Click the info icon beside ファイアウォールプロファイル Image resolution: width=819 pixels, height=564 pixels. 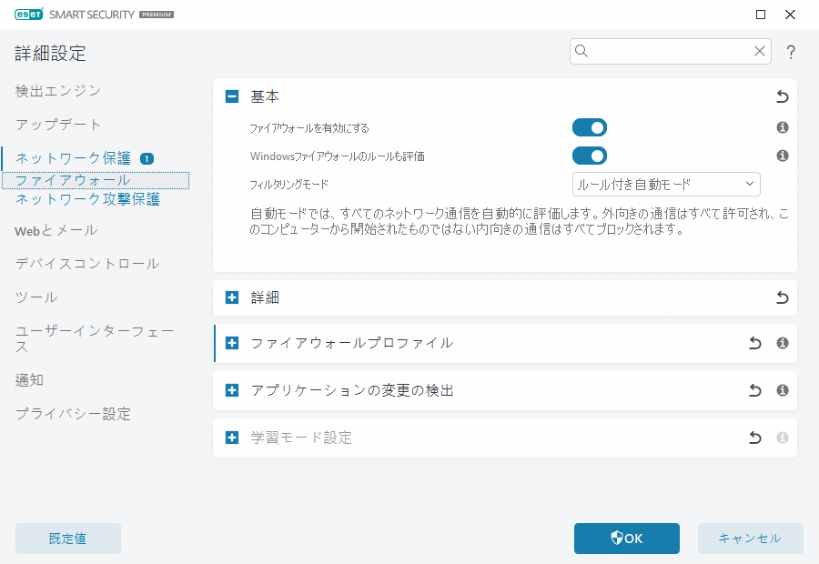782,343
